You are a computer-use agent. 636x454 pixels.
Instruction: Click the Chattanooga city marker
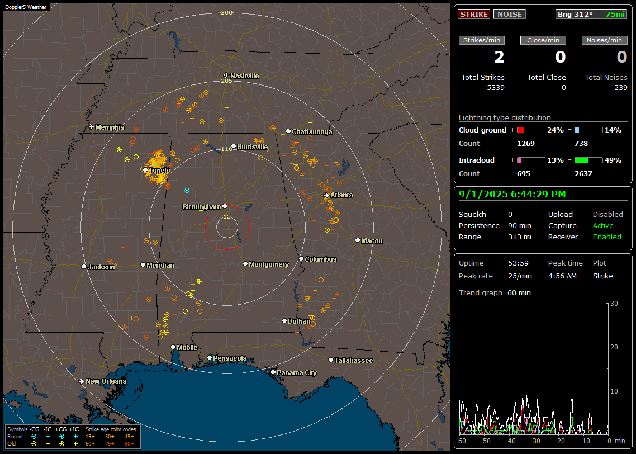288,131
